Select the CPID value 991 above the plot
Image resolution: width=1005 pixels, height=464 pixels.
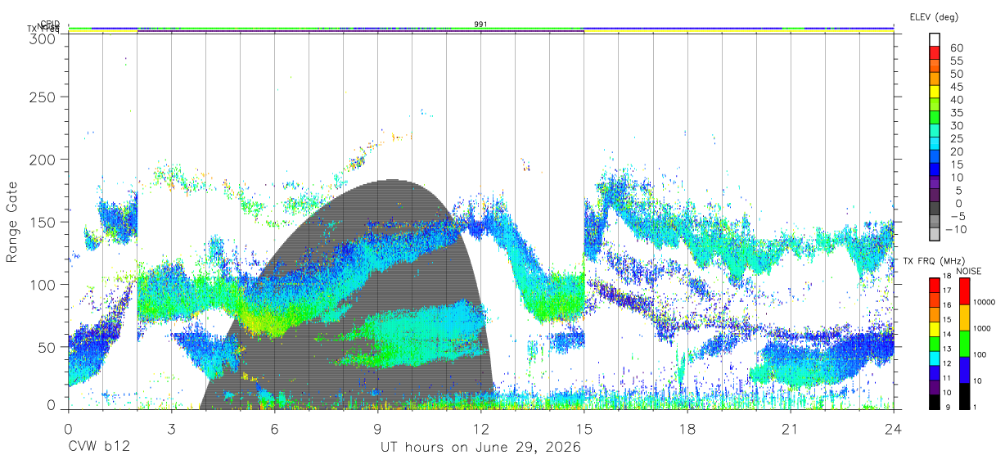pos(481,24)
